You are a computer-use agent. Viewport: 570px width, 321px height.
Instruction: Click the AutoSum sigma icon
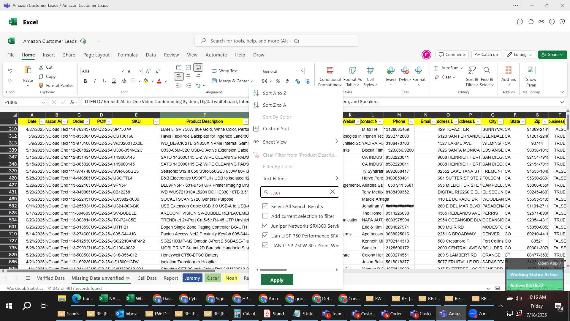click(x=436, y=68)
